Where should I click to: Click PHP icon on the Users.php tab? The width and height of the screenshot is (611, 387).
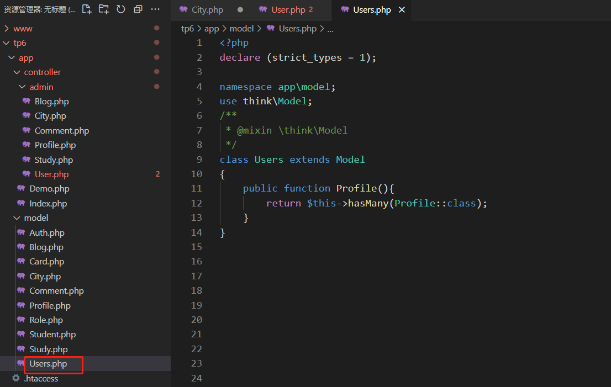pyautogui.click(x=345, y=9)
